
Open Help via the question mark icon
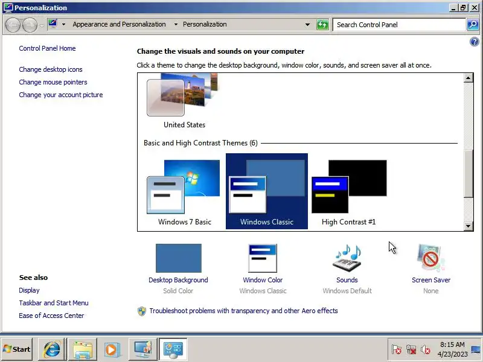click(x=474, y=42)
